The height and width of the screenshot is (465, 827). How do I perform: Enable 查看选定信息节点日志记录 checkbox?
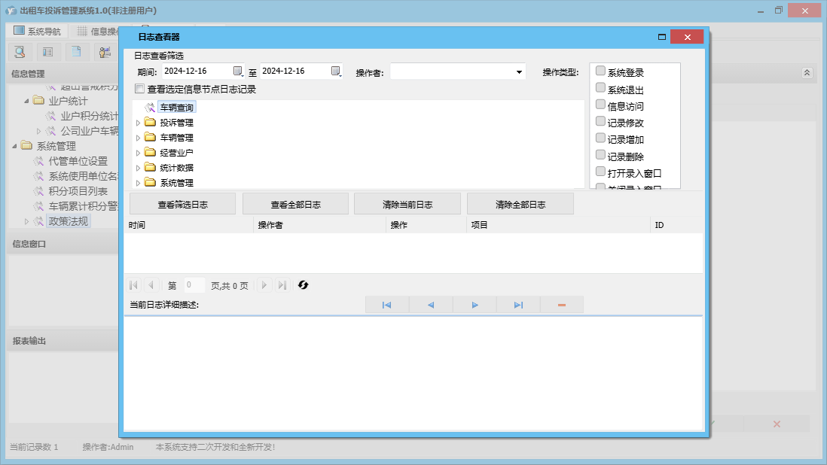click(x=140, y=89)
